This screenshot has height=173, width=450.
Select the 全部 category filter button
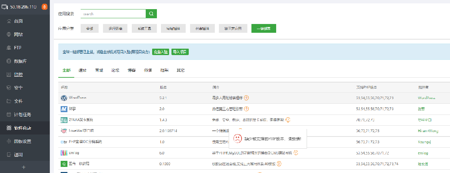pos(89,29)
